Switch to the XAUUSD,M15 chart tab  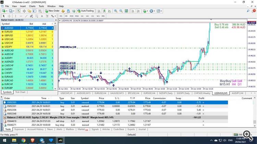(117, 93)
